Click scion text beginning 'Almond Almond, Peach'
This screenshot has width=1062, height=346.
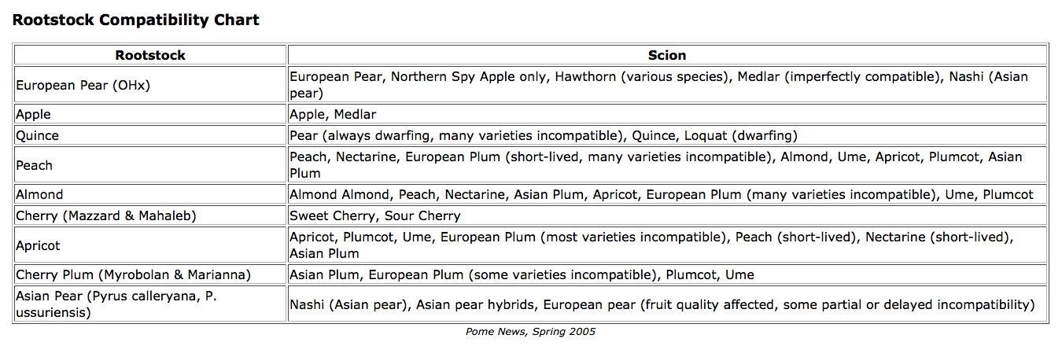coord(661,194)
